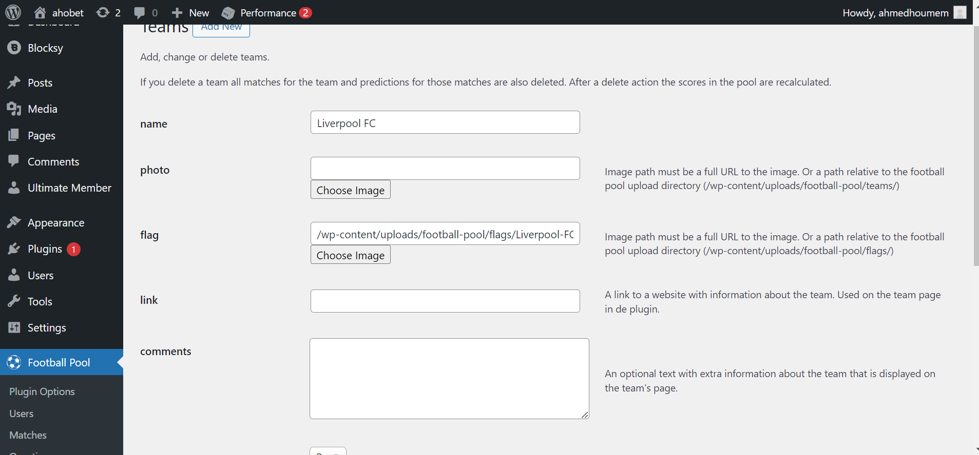Click Choose Image for the photo field
This screenshot has height=455, width=979.
(x=351, y=190)
